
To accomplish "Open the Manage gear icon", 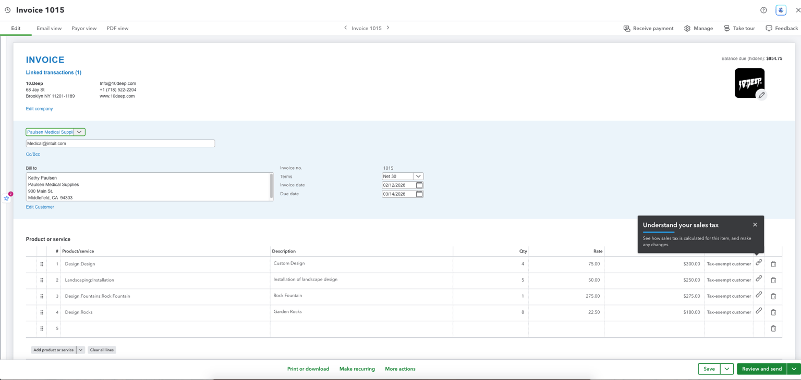I will pyautogui.click(x=687, y=28).
